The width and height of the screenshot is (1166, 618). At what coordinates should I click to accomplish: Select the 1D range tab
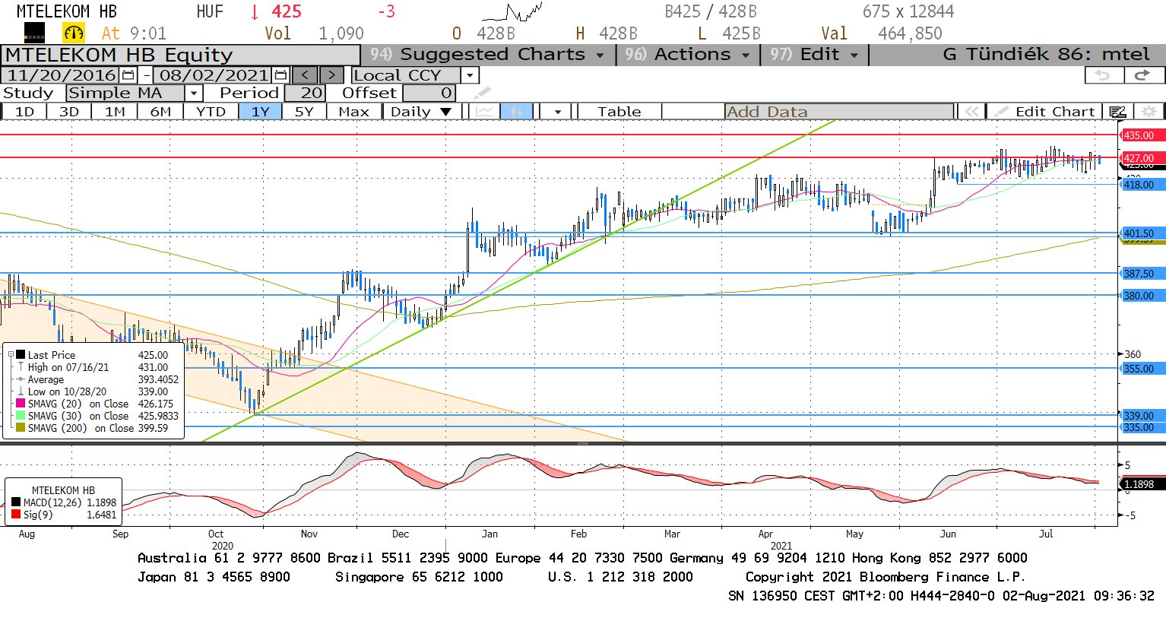pos(24,111)
